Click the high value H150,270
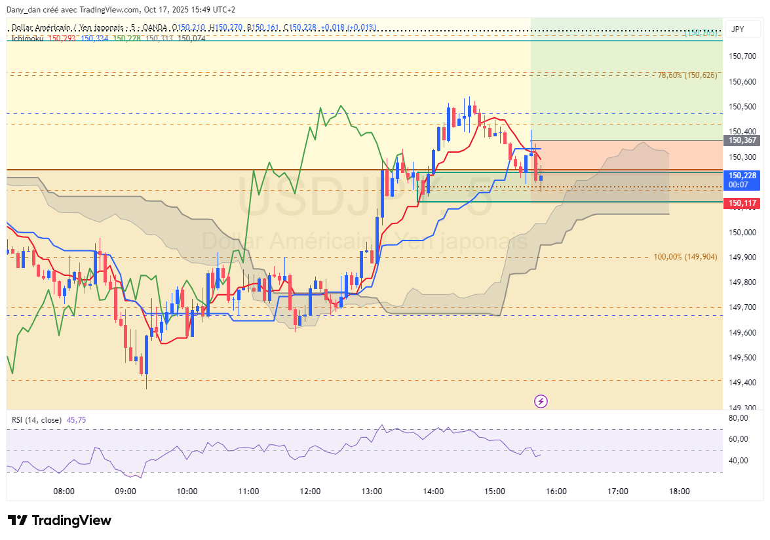This screenshot has width=770, height=540. (225, 28)
